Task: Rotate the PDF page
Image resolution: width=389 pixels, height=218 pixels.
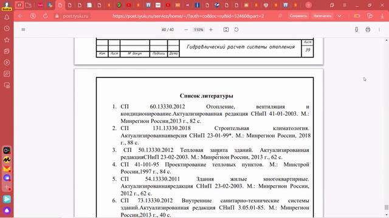Action: pyautogui.click(x=236, y=30)
